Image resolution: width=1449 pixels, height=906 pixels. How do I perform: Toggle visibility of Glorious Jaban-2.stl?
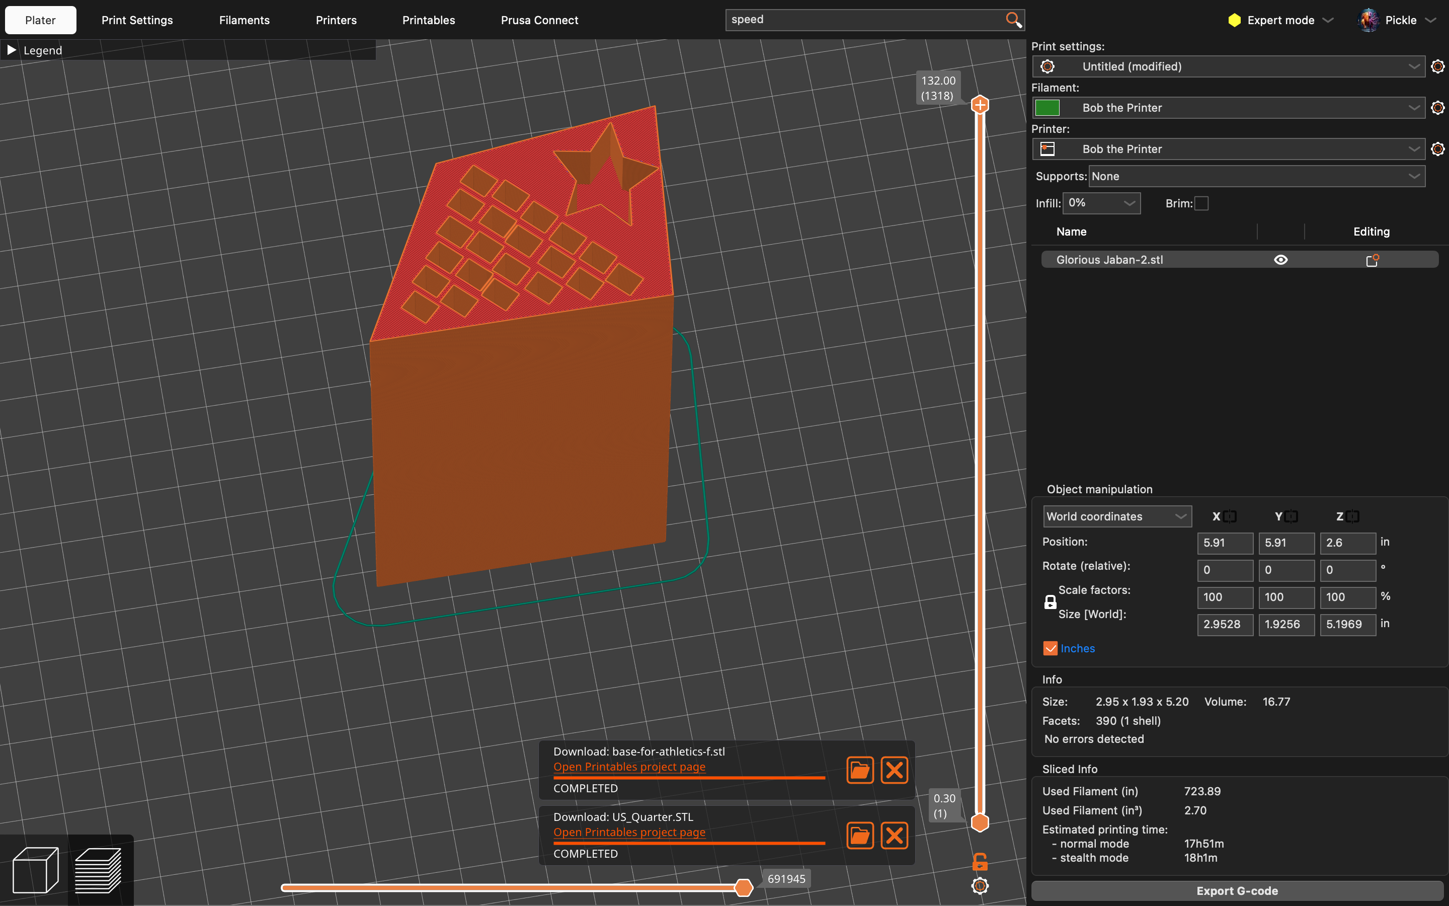[1281, 260]
